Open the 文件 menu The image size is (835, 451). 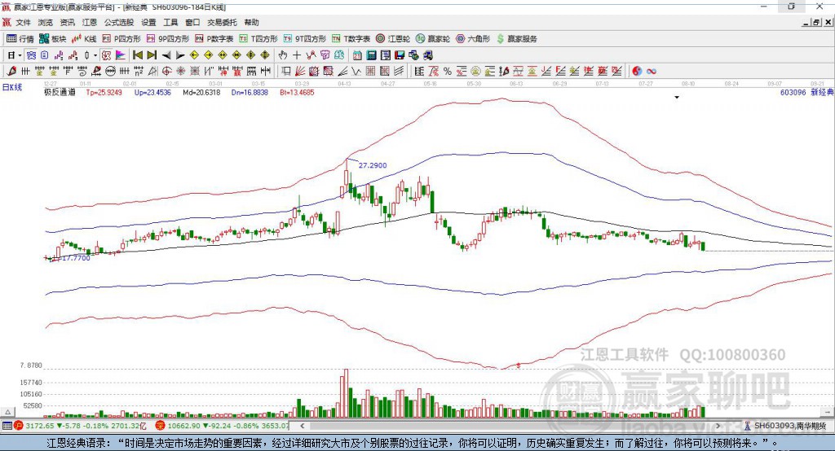(x=23, y=22)
